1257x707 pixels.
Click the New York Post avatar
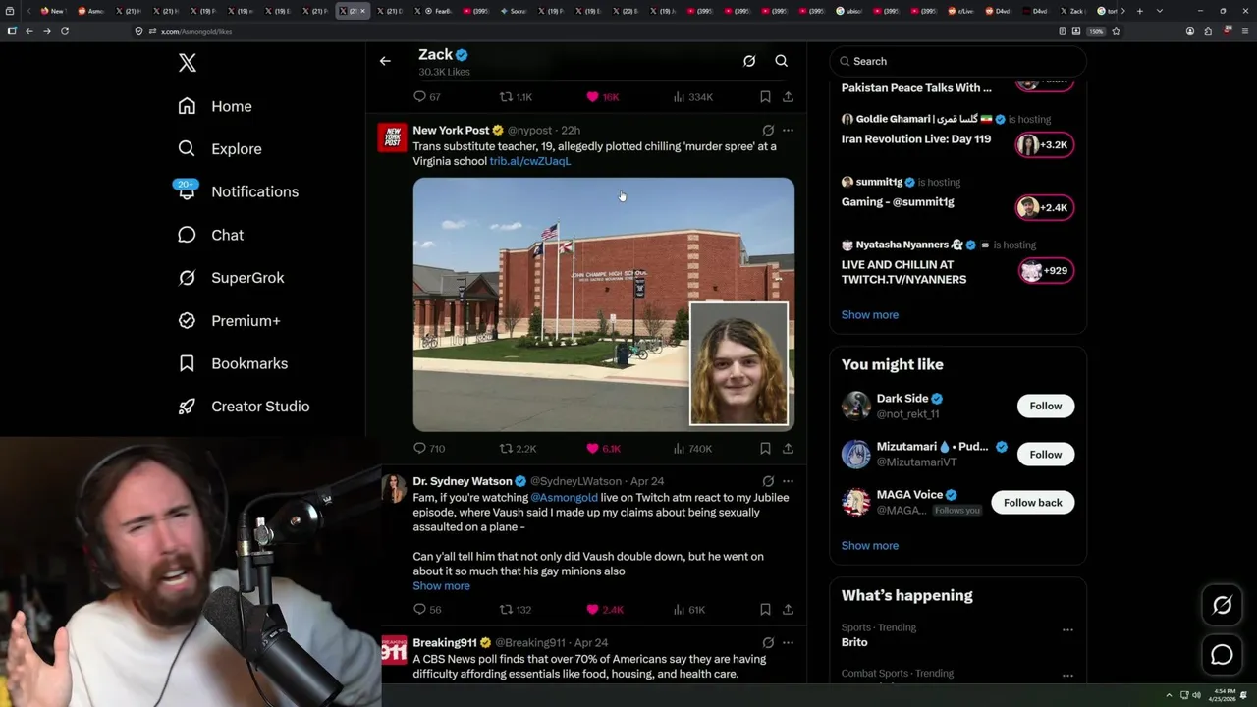[x=393, y=137]
